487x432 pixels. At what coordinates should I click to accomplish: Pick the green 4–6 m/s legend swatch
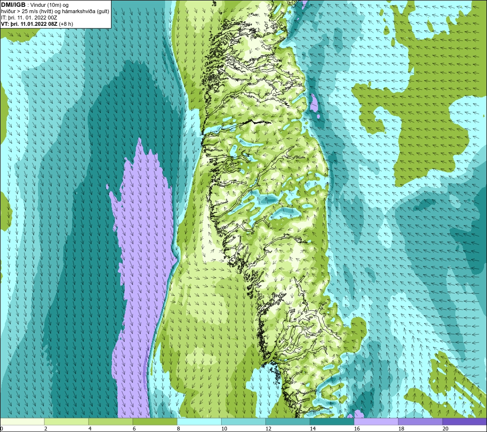111,421
